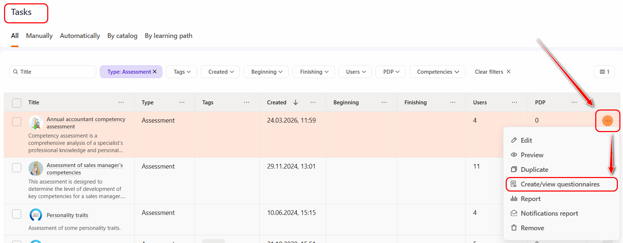This screenshot has width=623, height=243.
Task: Click the Annual accountant assessment thumbnail
Action: click(x=36, y=123)
